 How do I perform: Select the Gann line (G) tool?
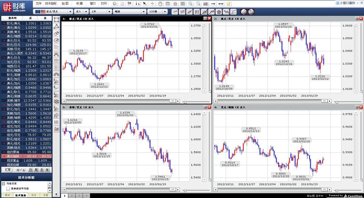point(56,88)
